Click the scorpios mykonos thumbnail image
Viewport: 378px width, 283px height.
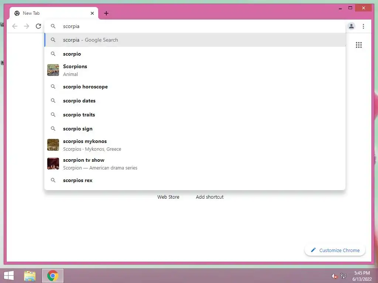tap(53, 145)
